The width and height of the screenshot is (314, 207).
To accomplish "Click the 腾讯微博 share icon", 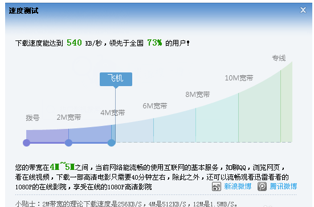I will point(262,186).
